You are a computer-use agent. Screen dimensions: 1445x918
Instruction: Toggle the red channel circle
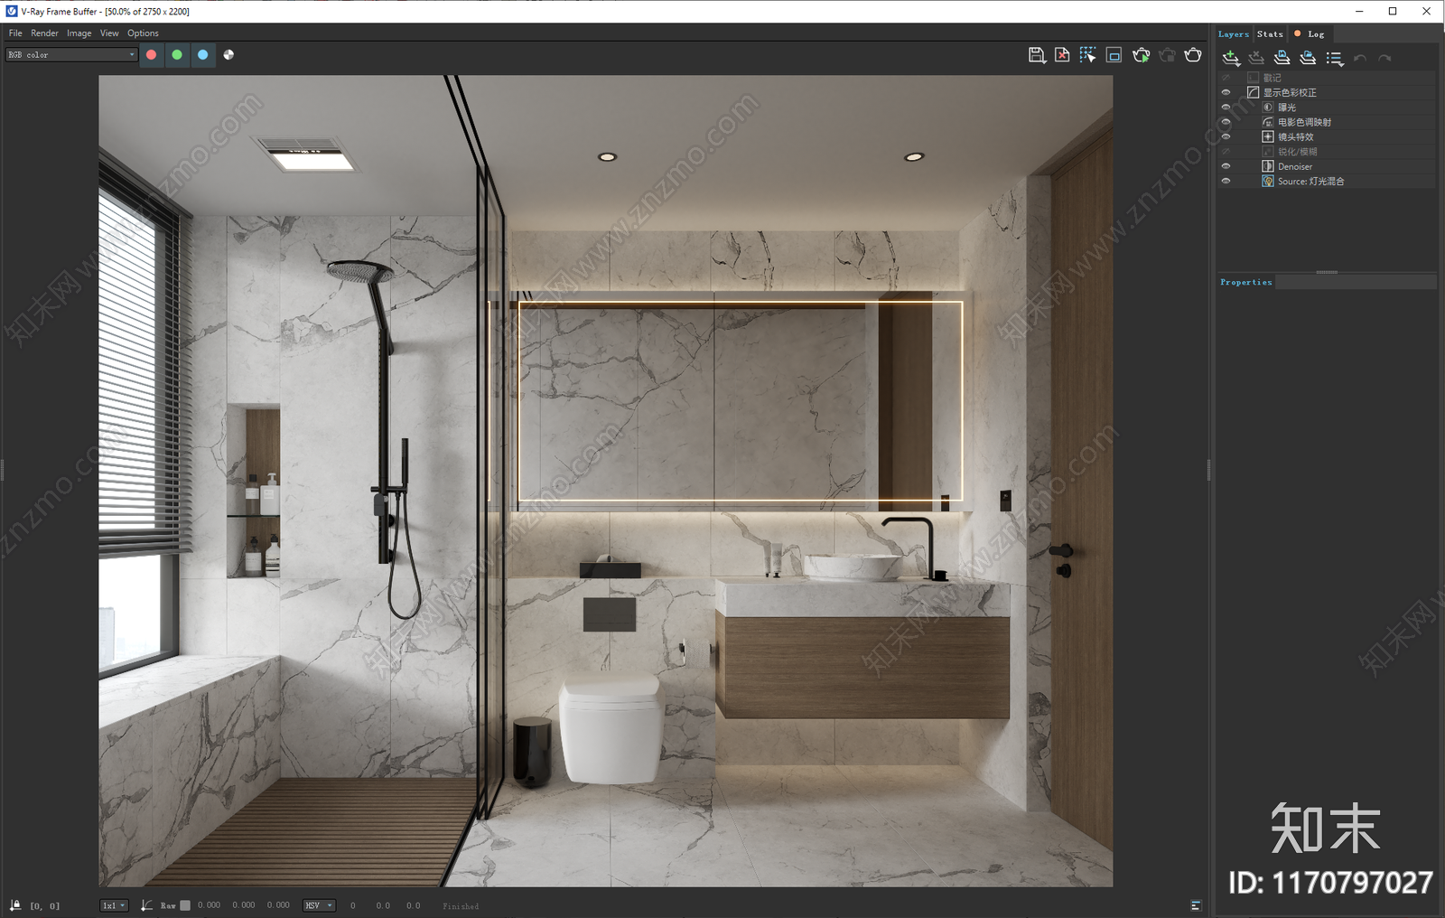coord(151,55)
